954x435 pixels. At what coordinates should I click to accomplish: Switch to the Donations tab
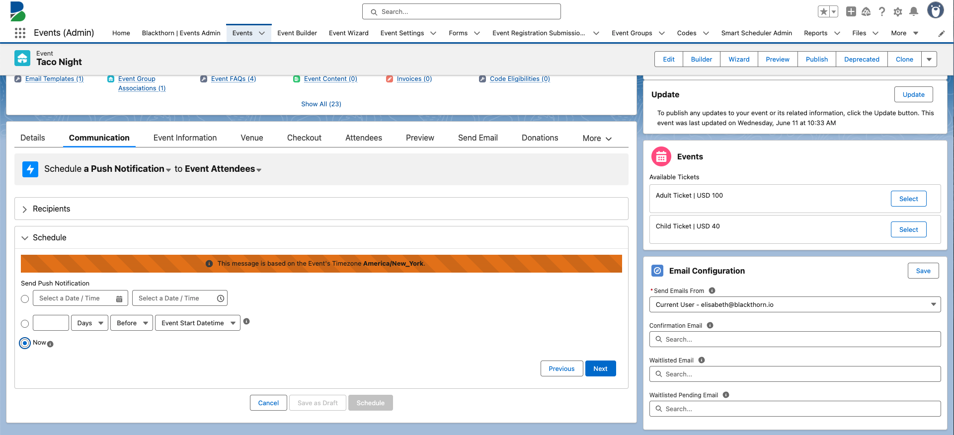click(x=540, y=138)
